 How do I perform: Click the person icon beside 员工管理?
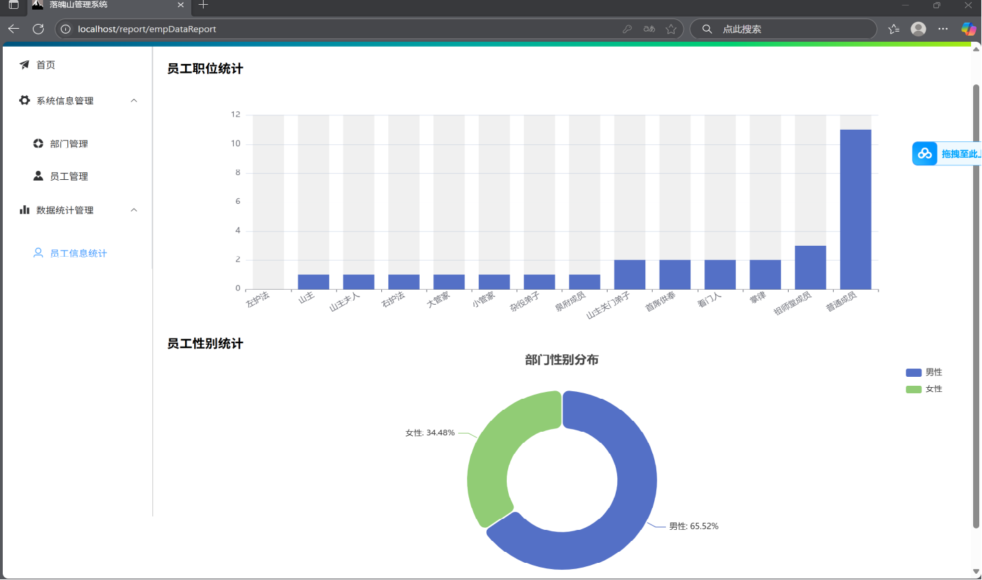pyautogui.click(x=38, y=176)
